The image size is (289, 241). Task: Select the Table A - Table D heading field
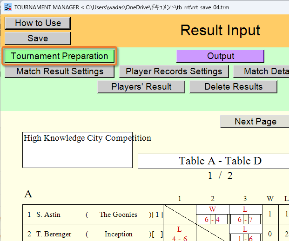214,161
